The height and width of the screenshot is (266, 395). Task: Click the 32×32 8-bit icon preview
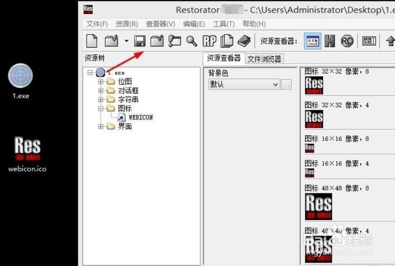pyautogui.click(x=314, y=85)
